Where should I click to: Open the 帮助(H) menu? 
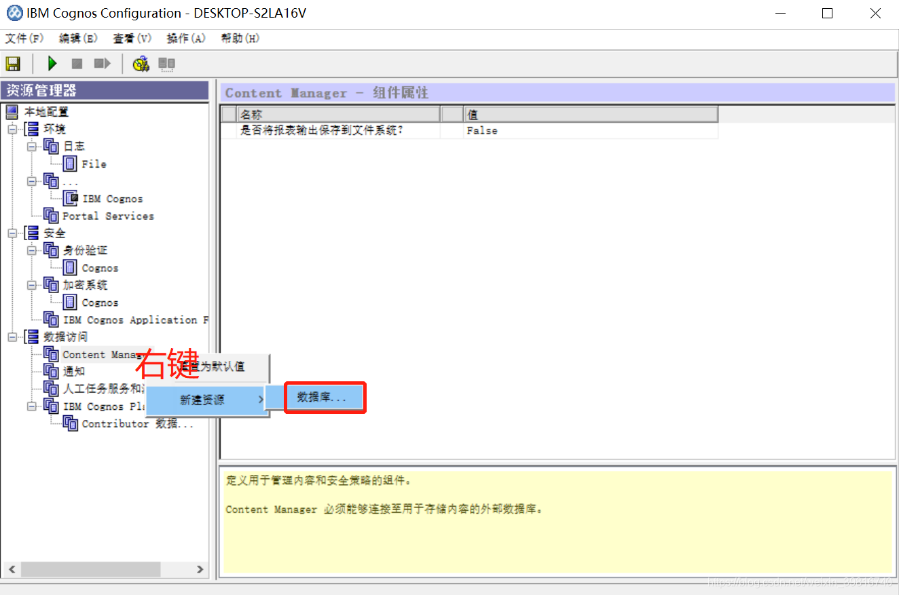click(240, 39)
